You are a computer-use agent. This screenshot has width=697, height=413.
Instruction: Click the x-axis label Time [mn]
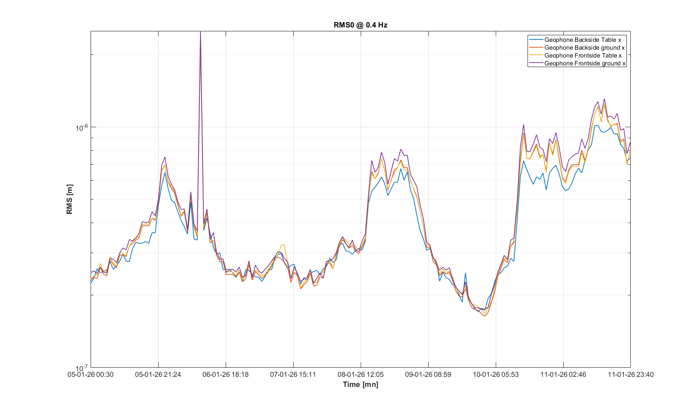coord(360,384)
